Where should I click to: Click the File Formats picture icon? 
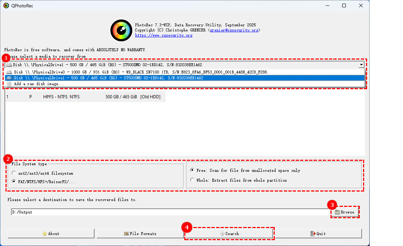pyautogui.click(x=126, y=234)
